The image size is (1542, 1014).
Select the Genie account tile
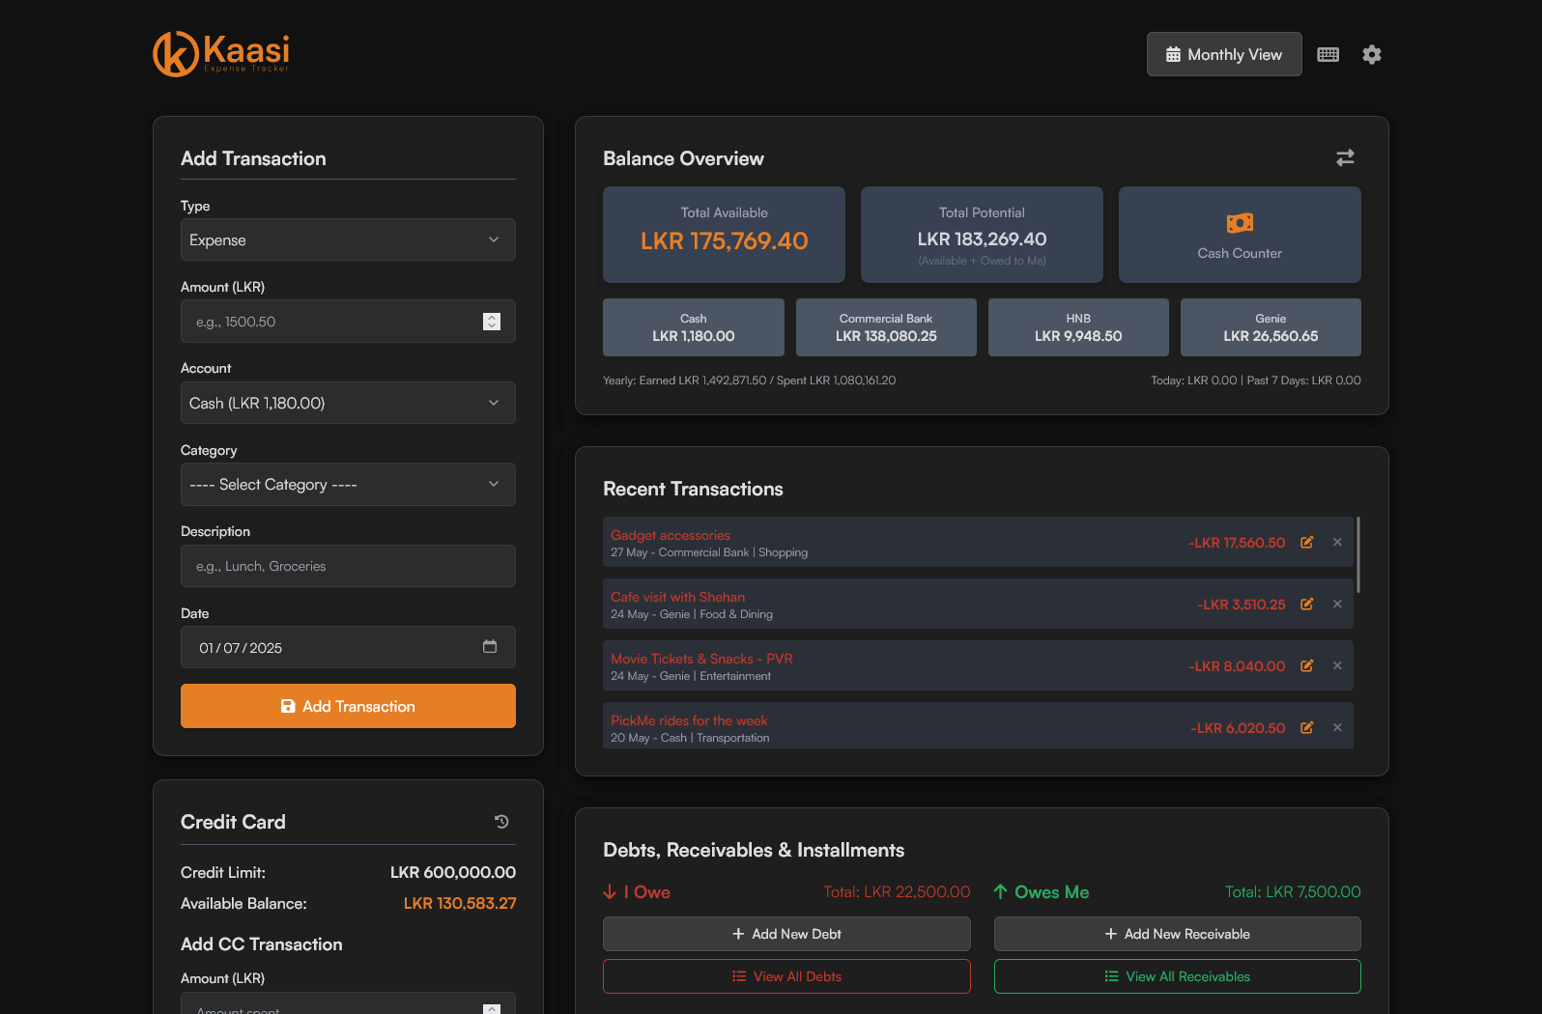coord(1270,327)
